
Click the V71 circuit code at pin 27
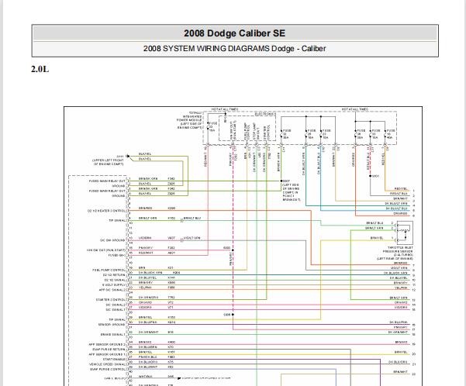171,307
